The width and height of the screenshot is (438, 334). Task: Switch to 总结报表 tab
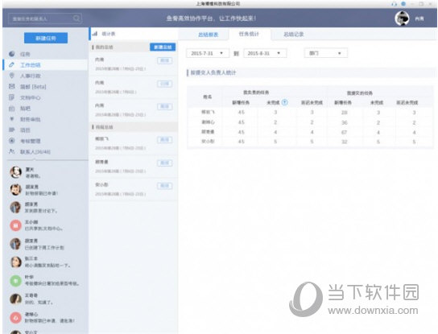pyautogui.click(x=208, y=35)
